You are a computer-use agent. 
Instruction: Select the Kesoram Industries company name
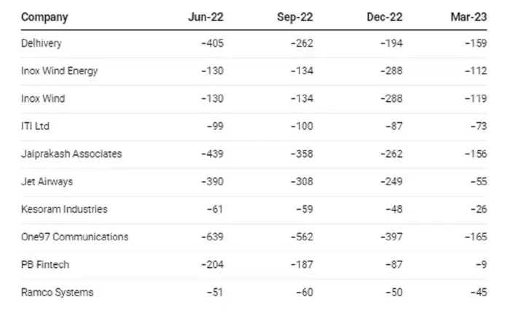[x=65, y=210]
